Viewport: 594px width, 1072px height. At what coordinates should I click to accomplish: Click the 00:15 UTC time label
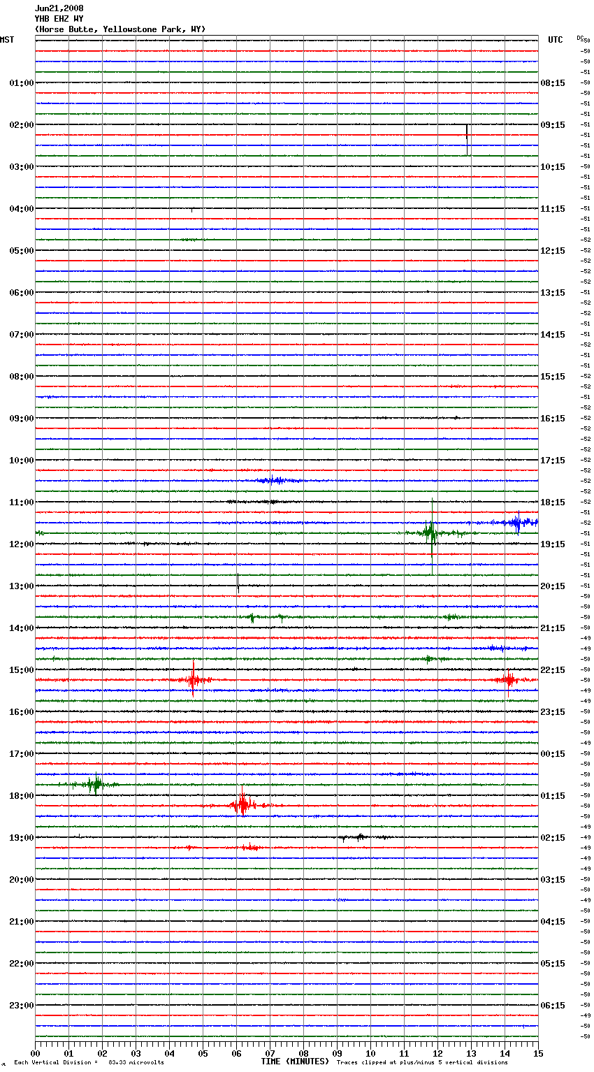[553, 754]
